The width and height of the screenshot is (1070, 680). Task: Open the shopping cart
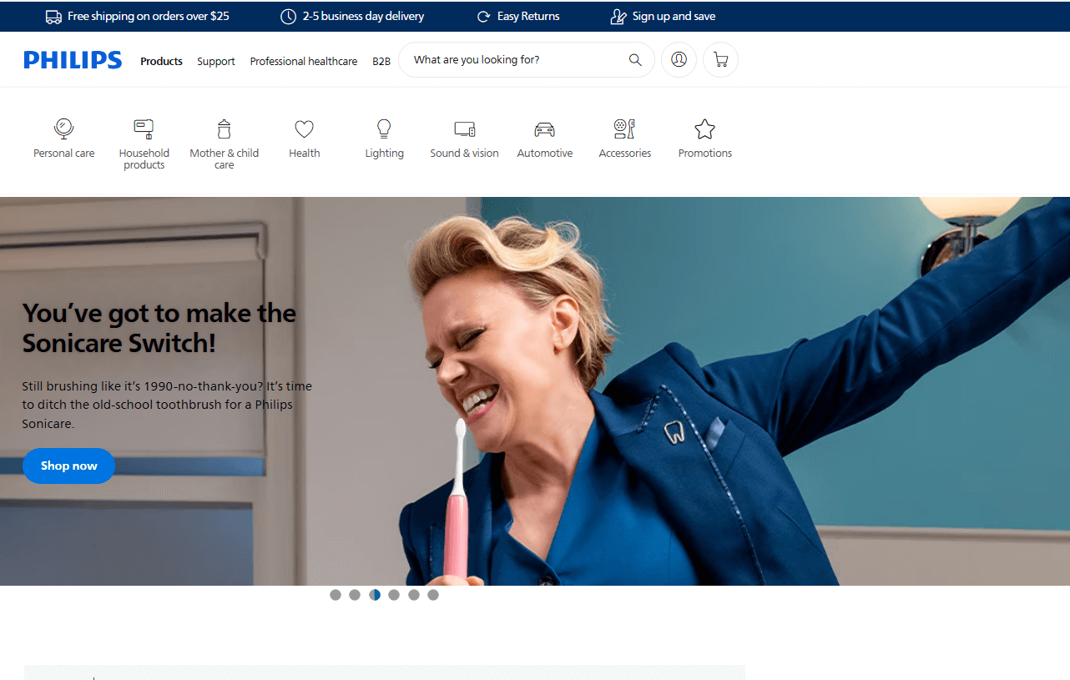[x=720, y=60]
